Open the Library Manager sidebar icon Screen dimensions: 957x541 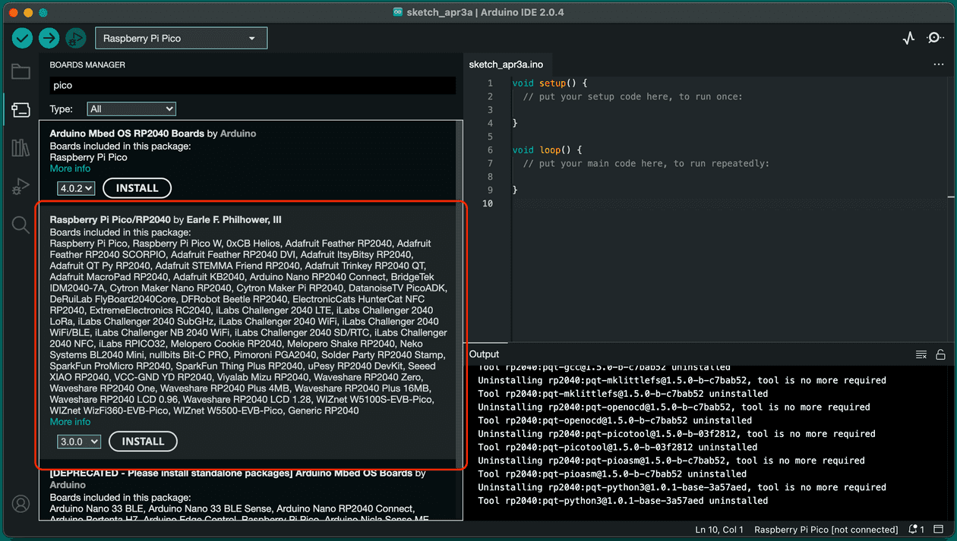pyautogui.click(x=21, y=147)
